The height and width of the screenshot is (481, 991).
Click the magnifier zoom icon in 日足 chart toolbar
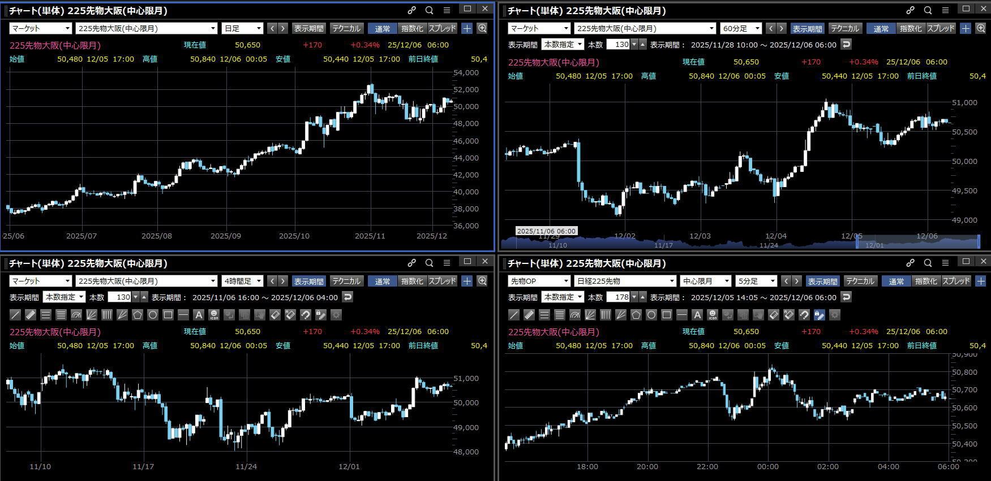[x=482, y=28]
